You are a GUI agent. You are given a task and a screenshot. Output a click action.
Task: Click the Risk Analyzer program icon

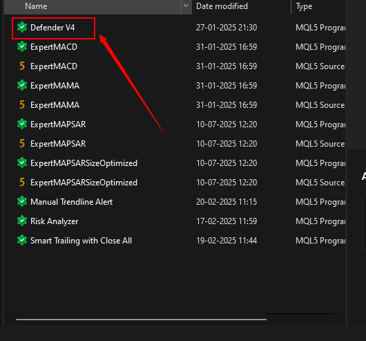22,221
